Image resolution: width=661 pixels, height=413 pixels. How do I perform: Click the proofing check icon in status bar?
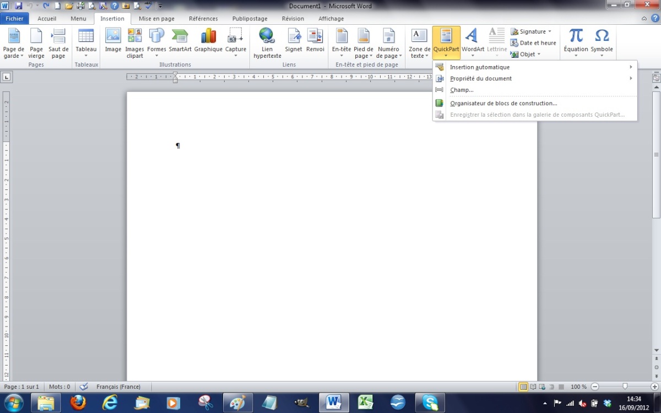pyautogui.click(x=84, y=387)
